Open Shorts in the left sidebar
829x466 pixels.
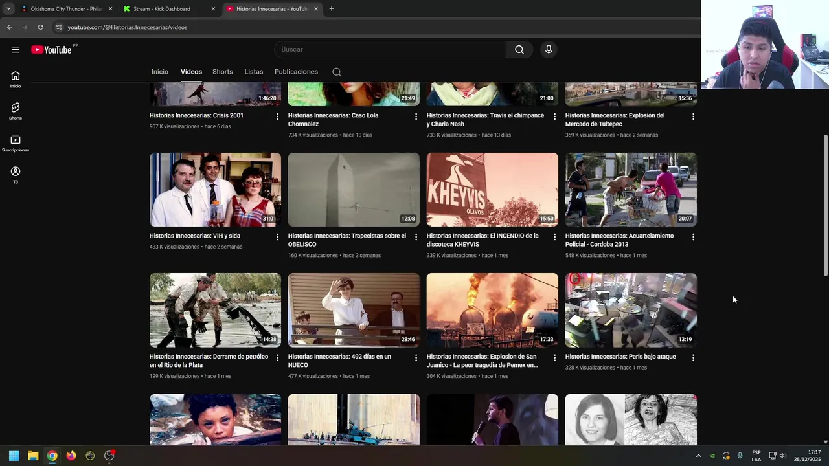pyautogui.click(x=16, y=111)
